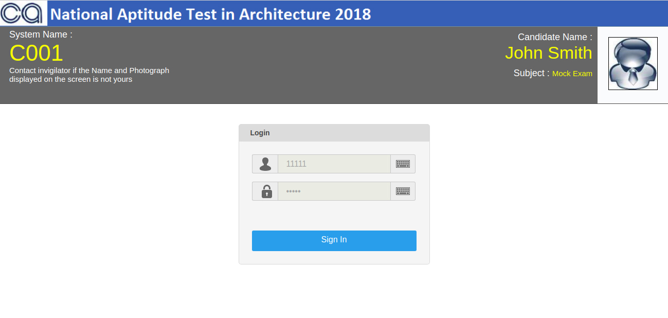The height and width of the screenshot is (318, 668).
Task: Click the system name C001 text
Action: [36, 53]
